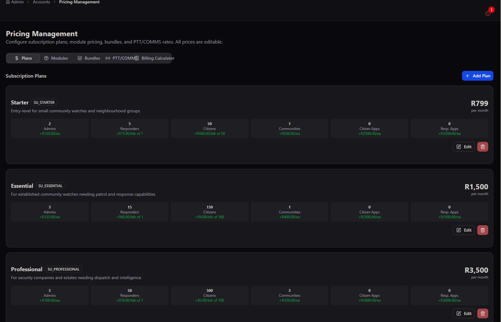Click the Starter plan title
This screenshot has width=501, height=322.
pos(20,103)
